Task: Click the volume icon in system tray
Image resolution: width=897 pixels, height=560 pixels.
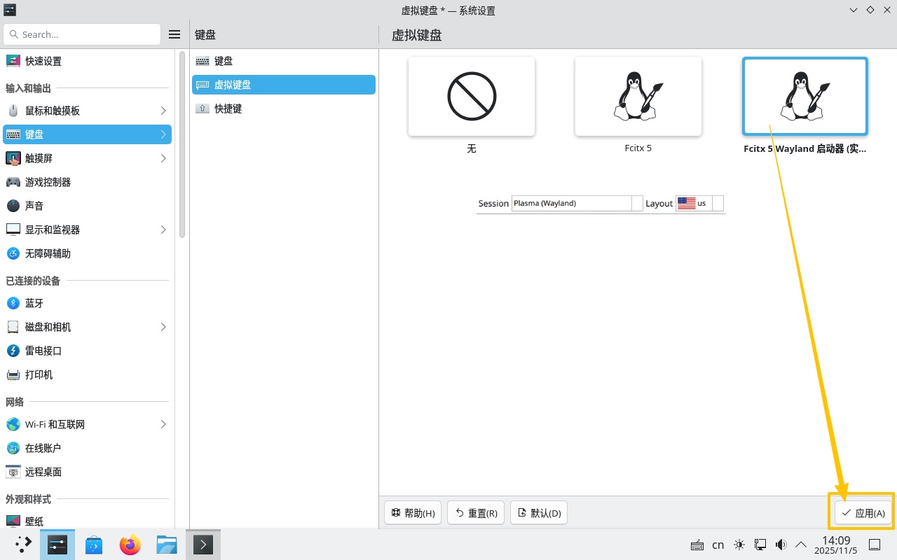Action: [x=781, y=545]
